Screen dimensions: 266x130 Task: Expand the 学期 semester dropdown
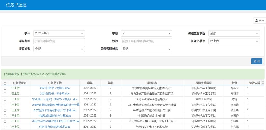[146, 33]
